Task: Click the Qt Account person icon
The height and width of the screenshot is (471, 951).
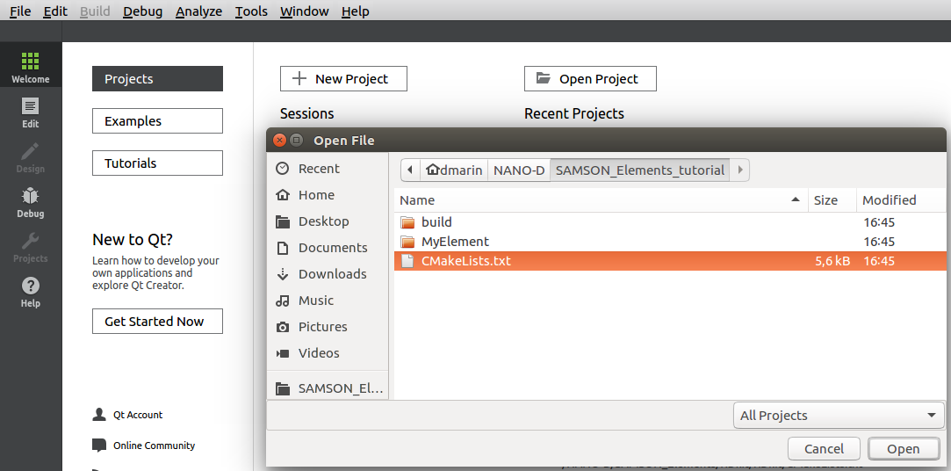Action: click(99, 415)
